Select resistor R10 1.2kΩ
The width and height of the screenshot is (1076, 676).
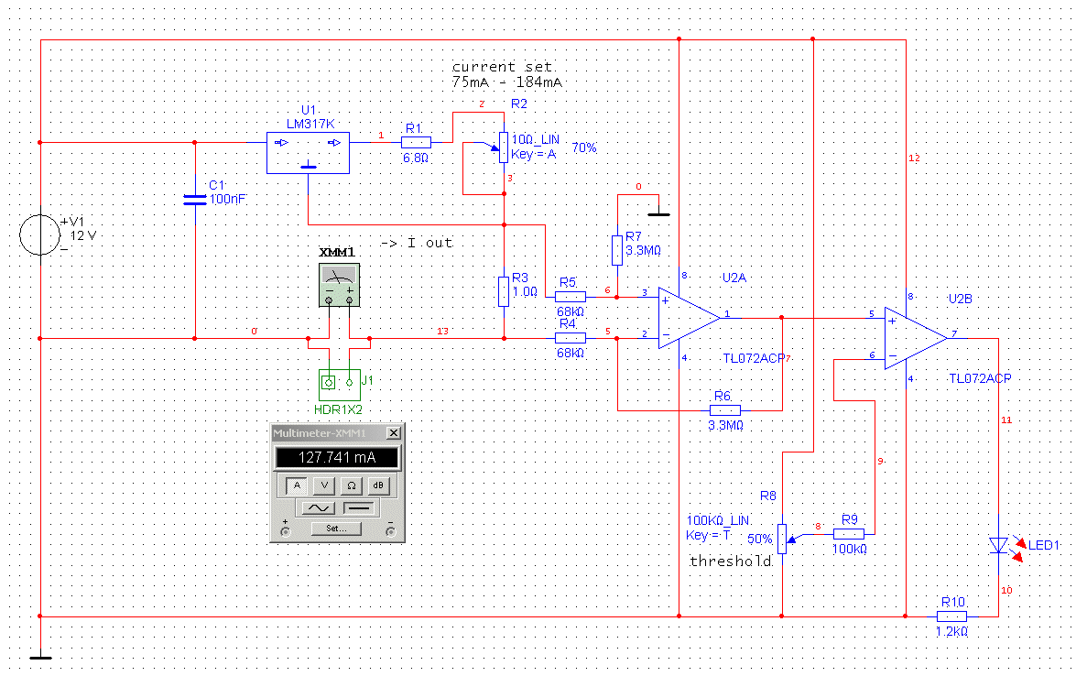click(951, 616)
